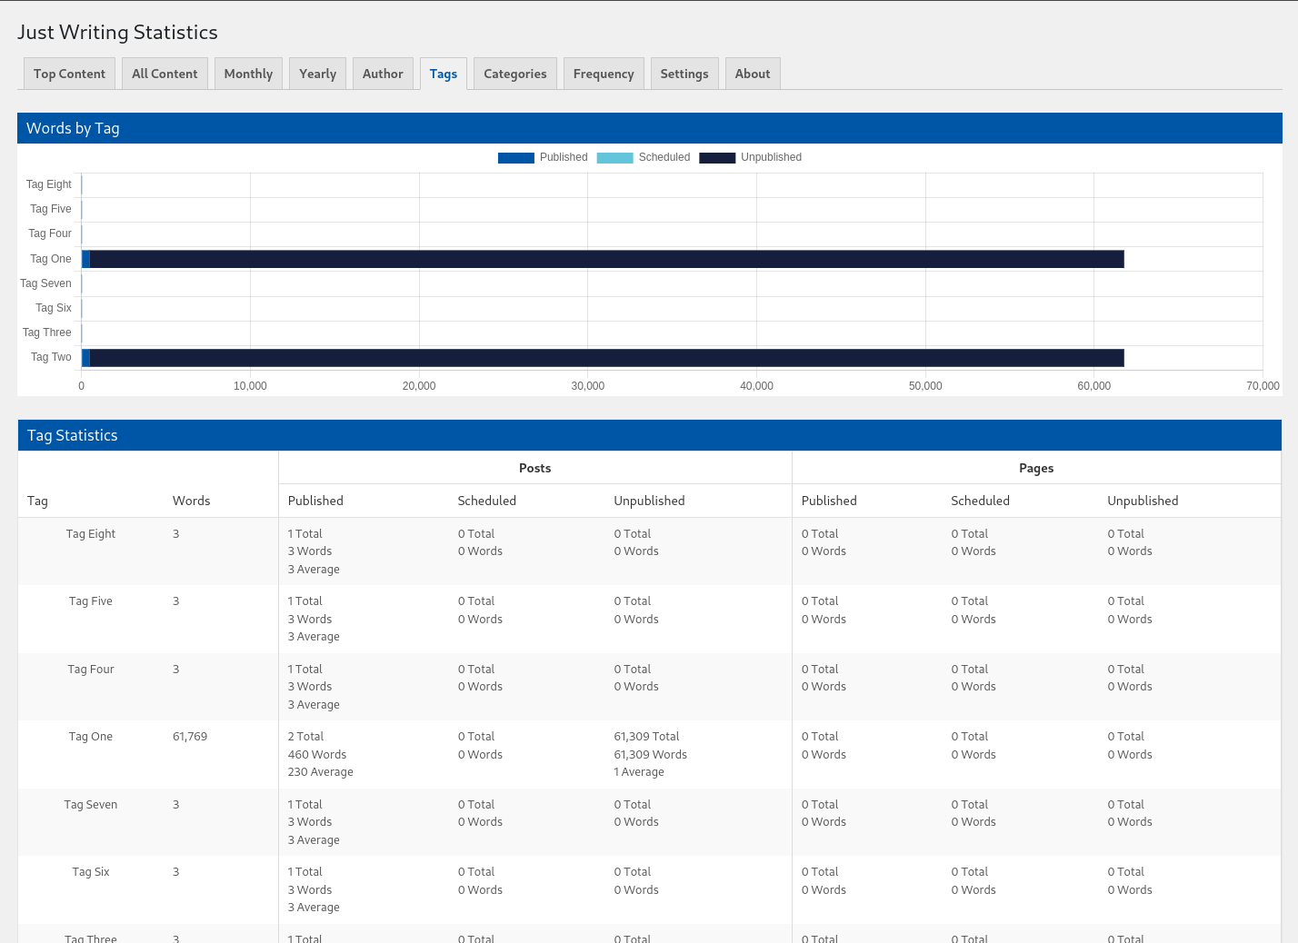Viewport: 1298px width, 943px height.
Task: Click the Tag Eight chart axis label
Action: 48,184
